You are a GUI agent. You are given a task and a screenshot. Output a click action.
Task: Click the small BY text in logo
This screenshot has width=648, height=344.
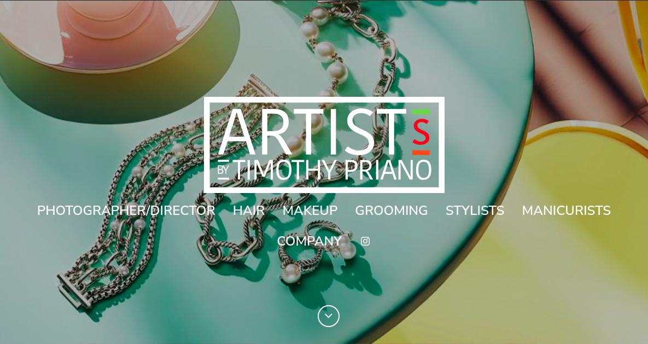click(223, 170)
